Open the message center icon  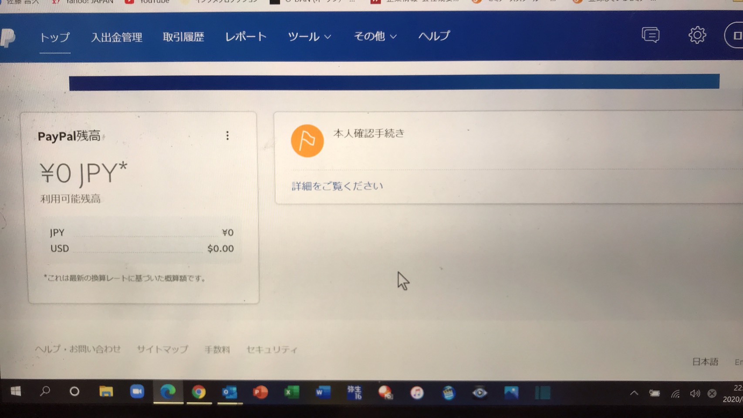pos(651,35)
